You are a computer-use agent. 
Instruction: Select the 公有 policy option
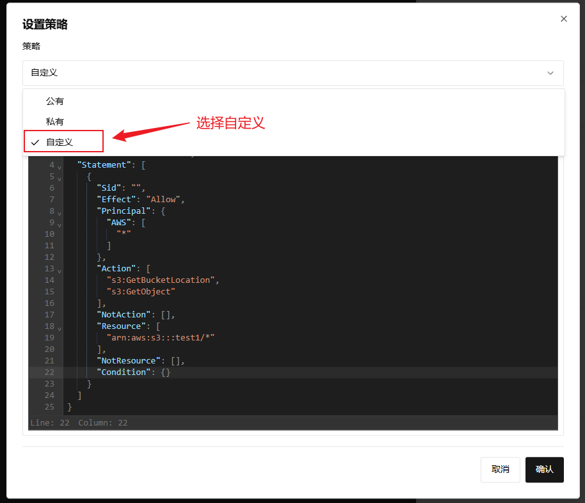coord(55,101)
